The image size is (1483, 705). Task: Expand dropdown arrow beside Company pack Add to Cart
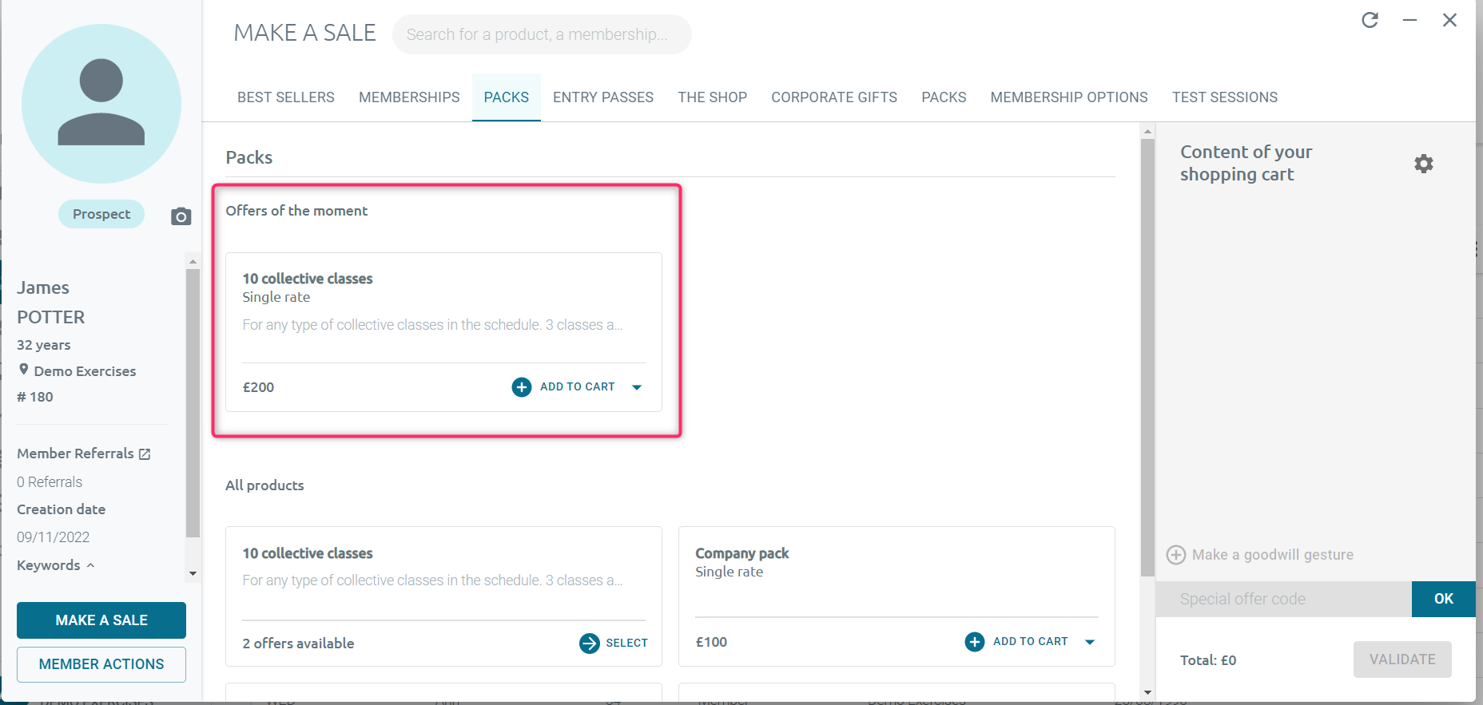1089,642
